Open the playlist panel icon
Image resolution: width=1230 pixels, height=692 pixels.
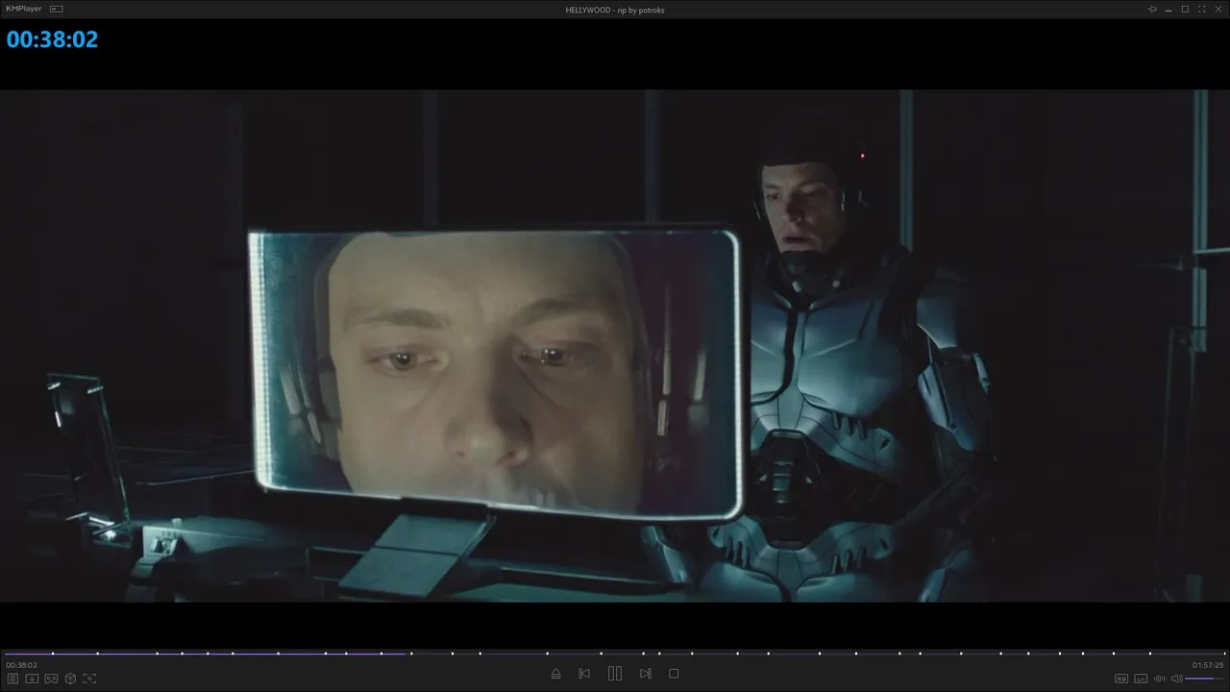click(x=13, y=679)
